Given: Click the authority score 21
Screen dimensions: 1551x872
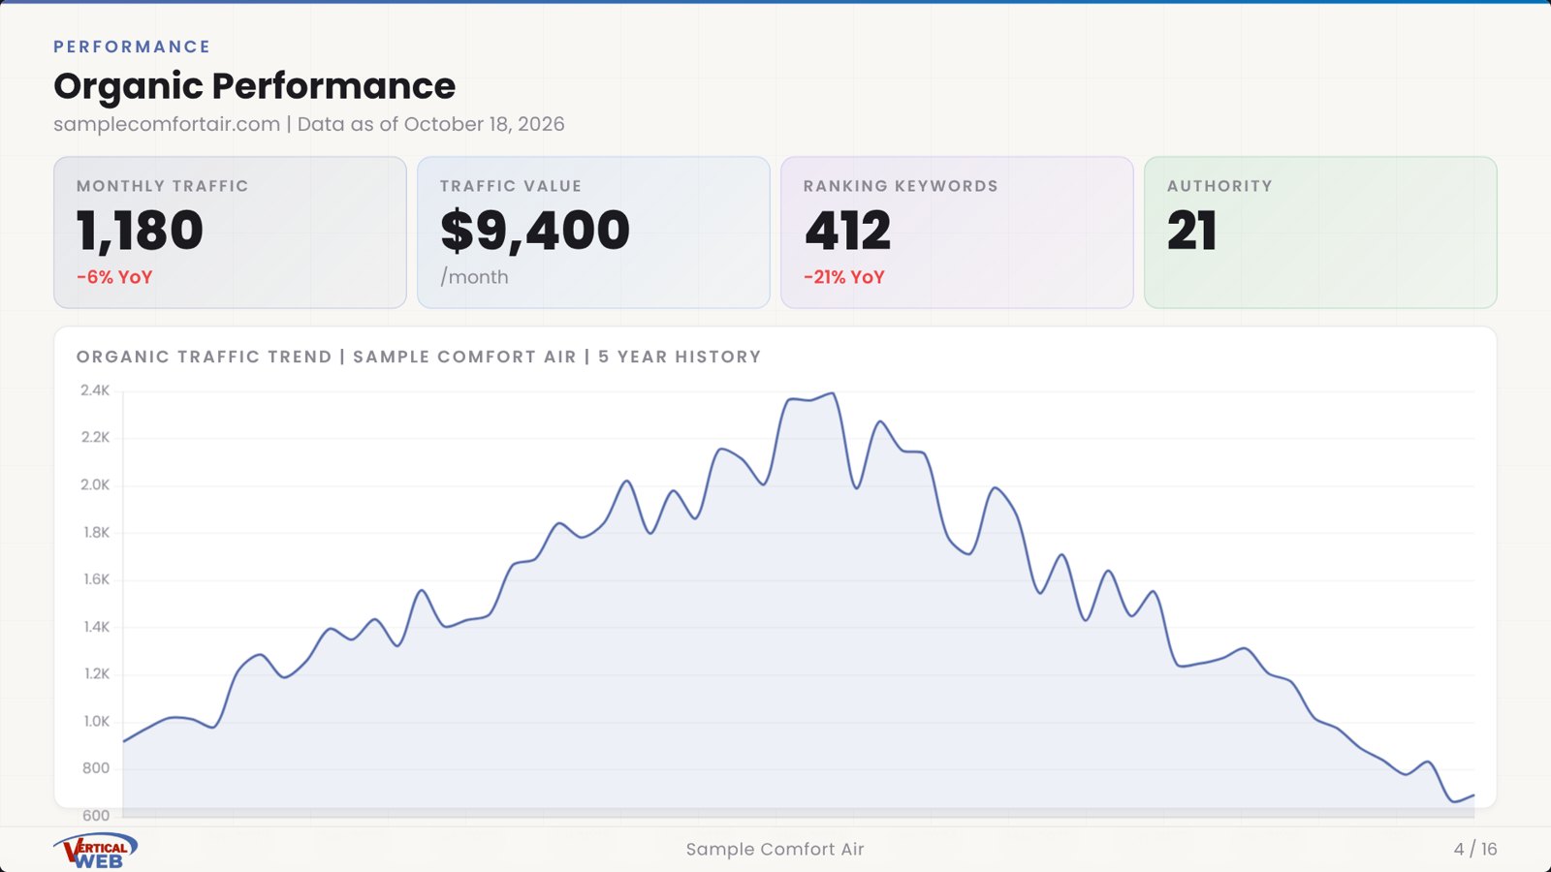Looking at the screenshot, I should (x=1191, y=231).
